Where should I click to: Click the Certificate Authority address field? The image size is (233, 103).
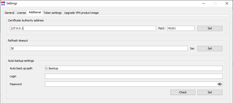click(83, 28)
